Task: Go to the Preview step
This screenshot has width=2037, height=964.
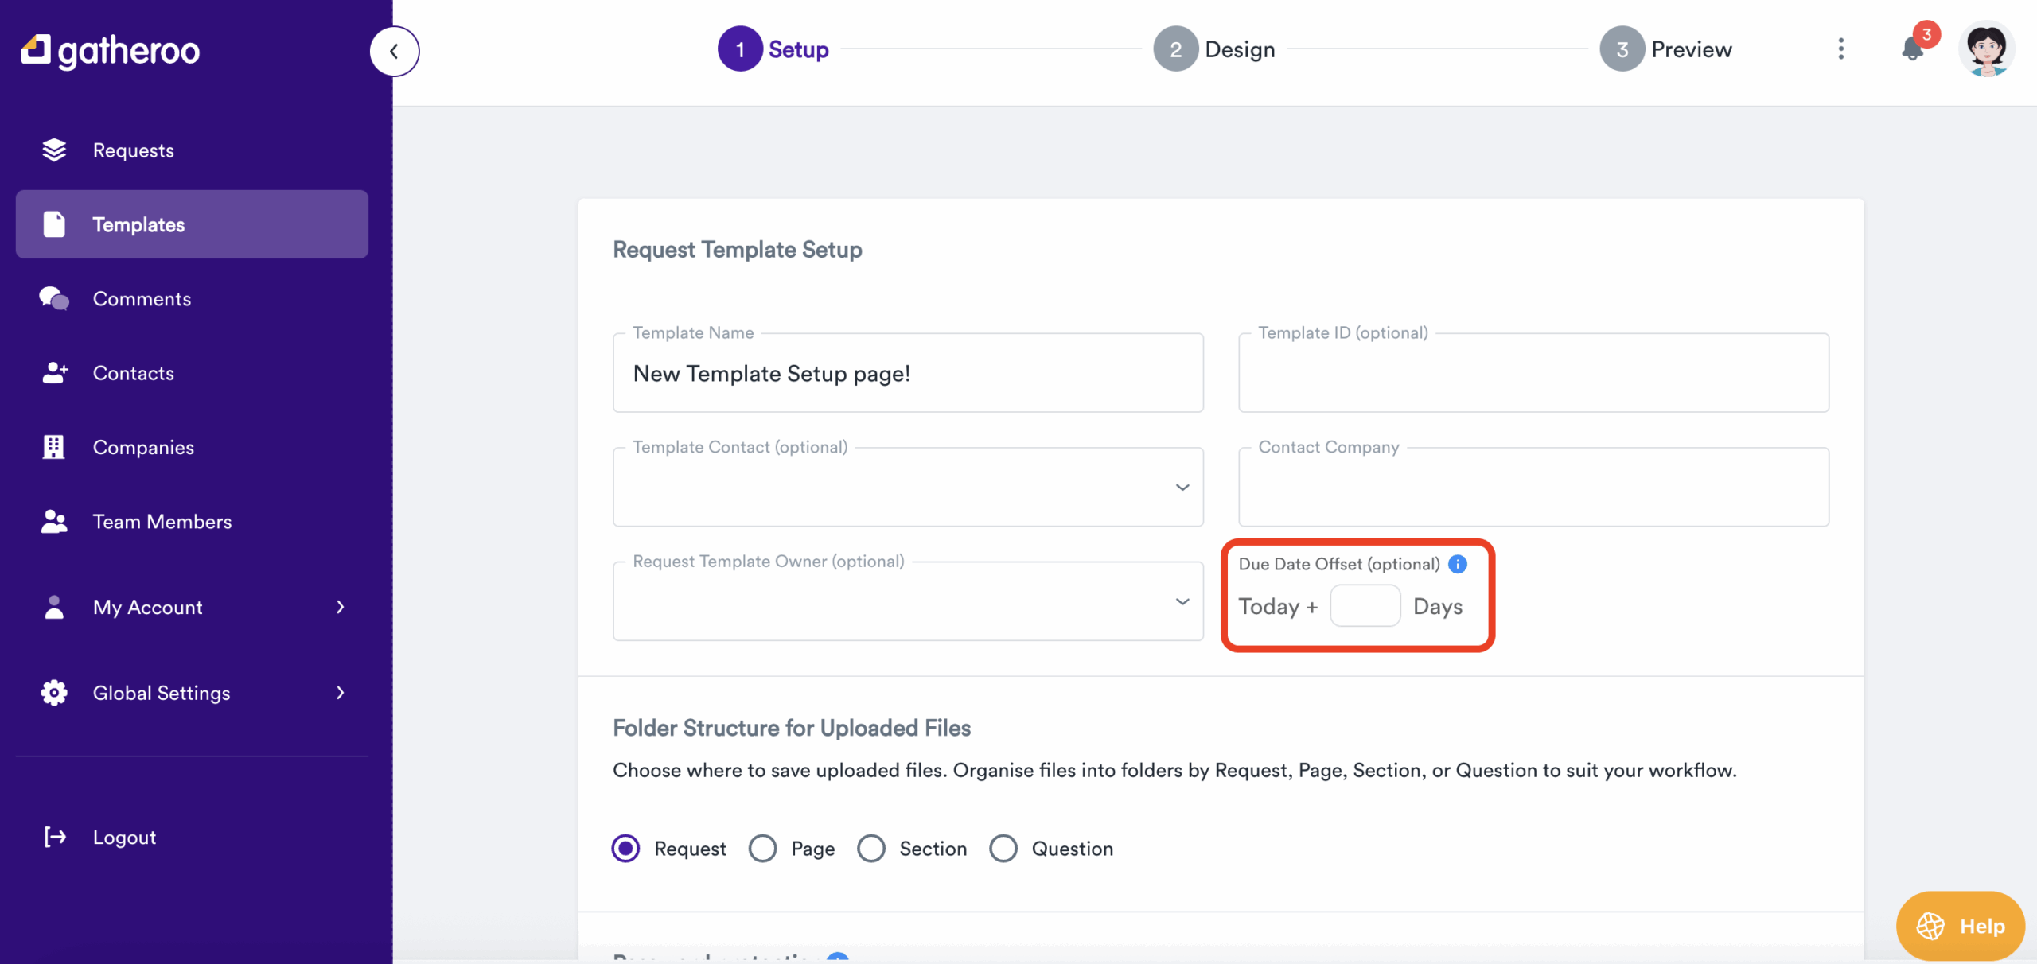Action: click(x=1666, y=49)
